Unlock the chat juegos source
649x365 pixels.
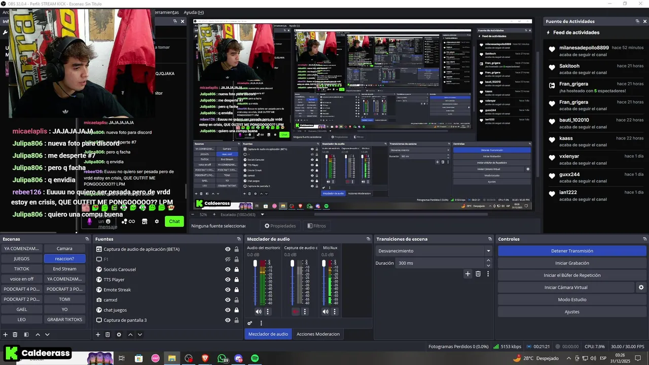(x=236, y=310)
